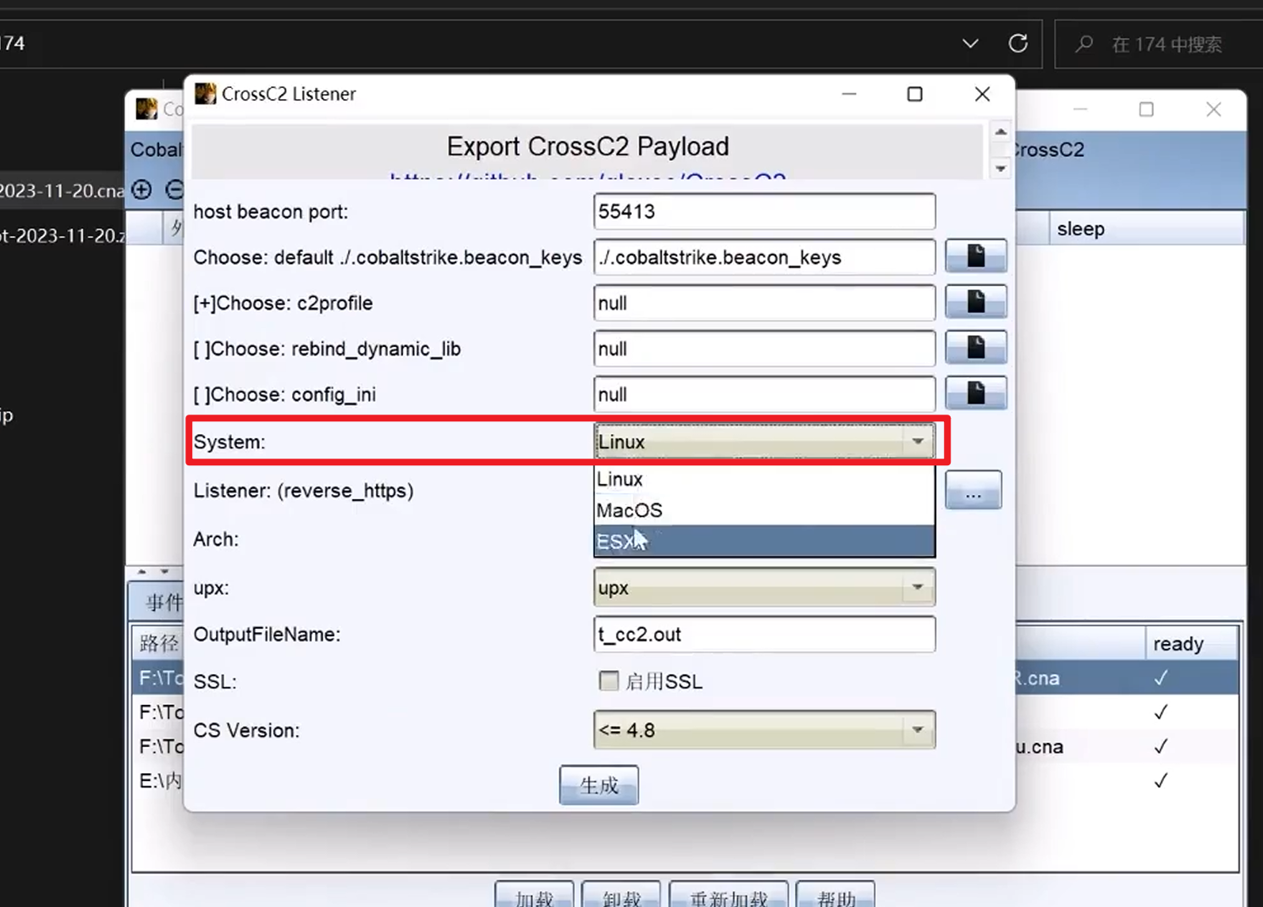Browse file for c2profile

[x=976, y=302]
